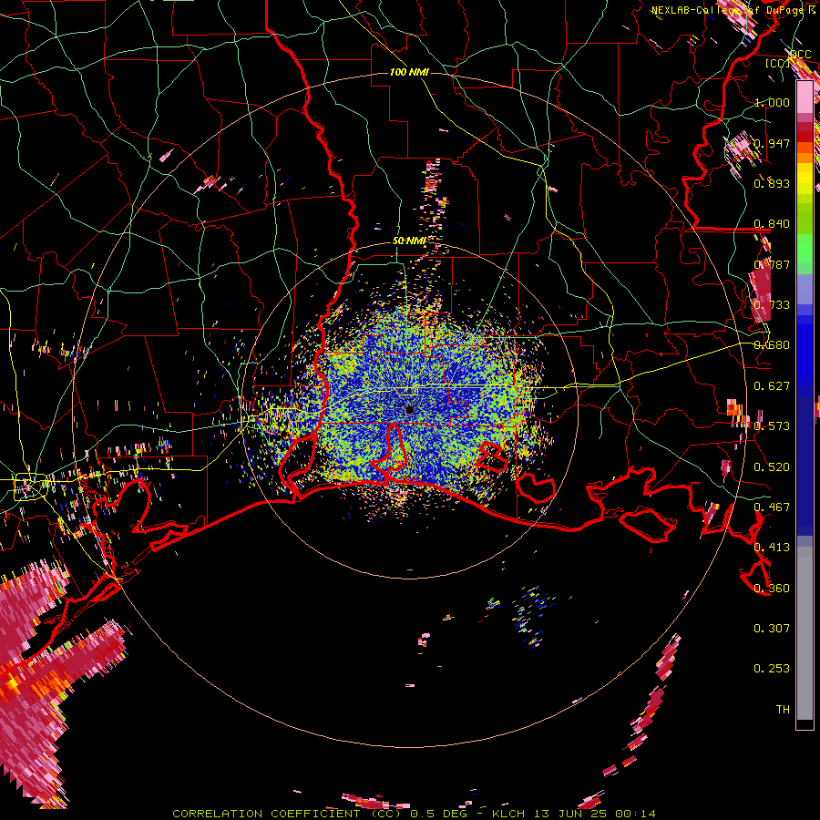Click the 50 NMI range ring label
The width and height of the screenshot is (820, 820).
click(409, 241)
